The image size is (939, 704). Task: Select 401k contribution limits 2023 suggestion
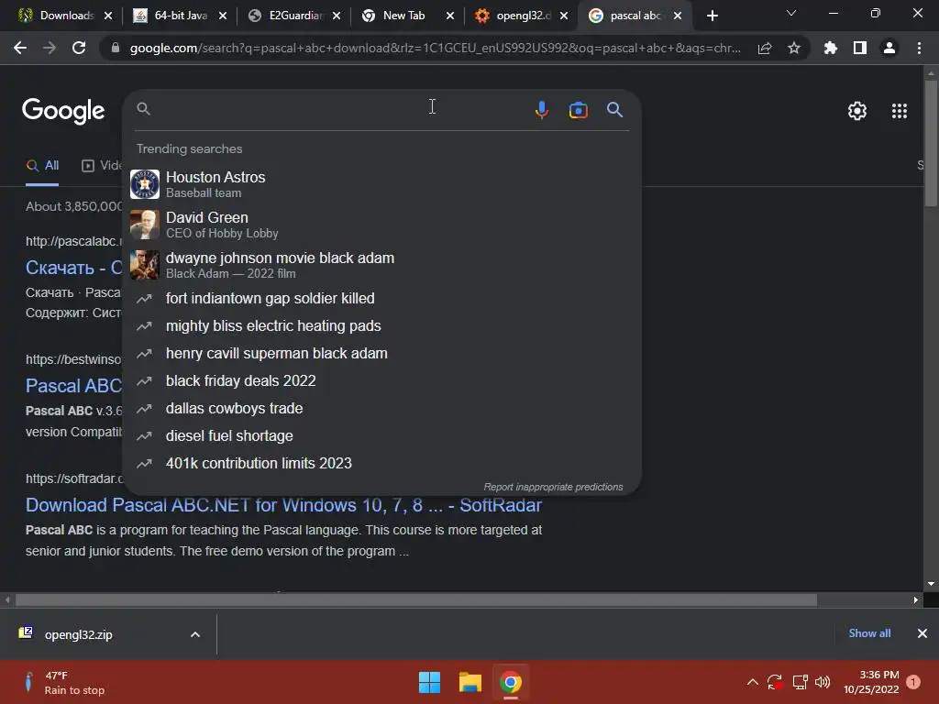[381, 463]
